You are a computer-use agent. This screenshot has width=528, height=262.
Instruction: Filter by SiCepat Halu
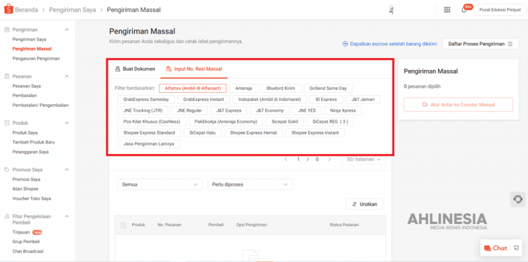click(202, 132)
